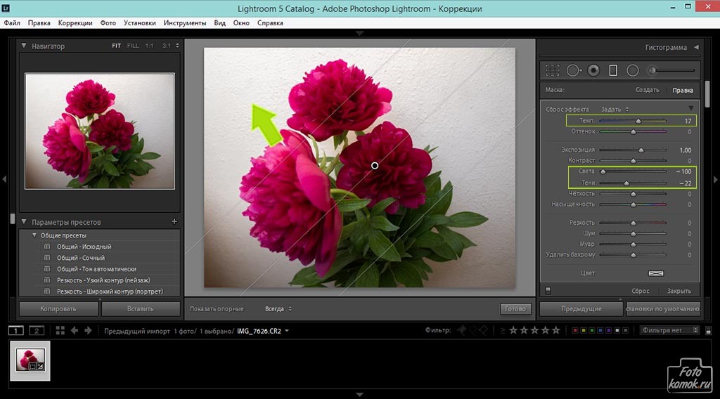Image resolution: width=720 pixels, height=399 pixels.
Task: Select the Crop Overlay tool icon
Action: (553, 70)
